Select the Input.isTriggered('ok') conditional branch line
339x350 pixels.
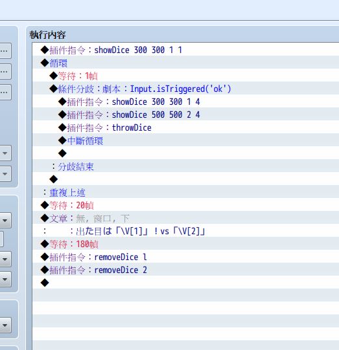point(185,89)
